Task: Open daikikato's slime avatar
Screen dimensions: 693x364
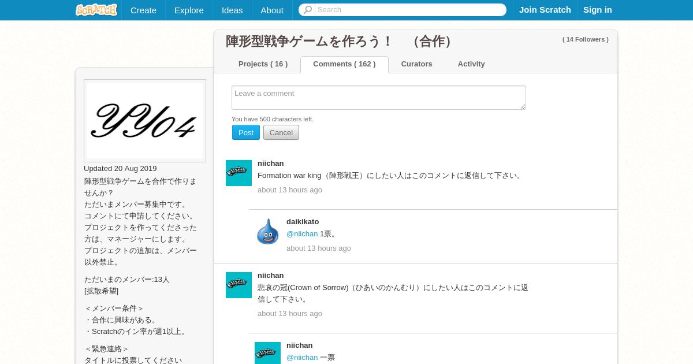Action: click(267, 232)
